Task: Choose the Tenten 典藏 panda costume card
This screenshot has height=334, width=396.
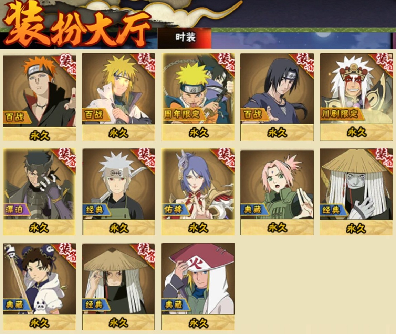Action: click(39, 287)
